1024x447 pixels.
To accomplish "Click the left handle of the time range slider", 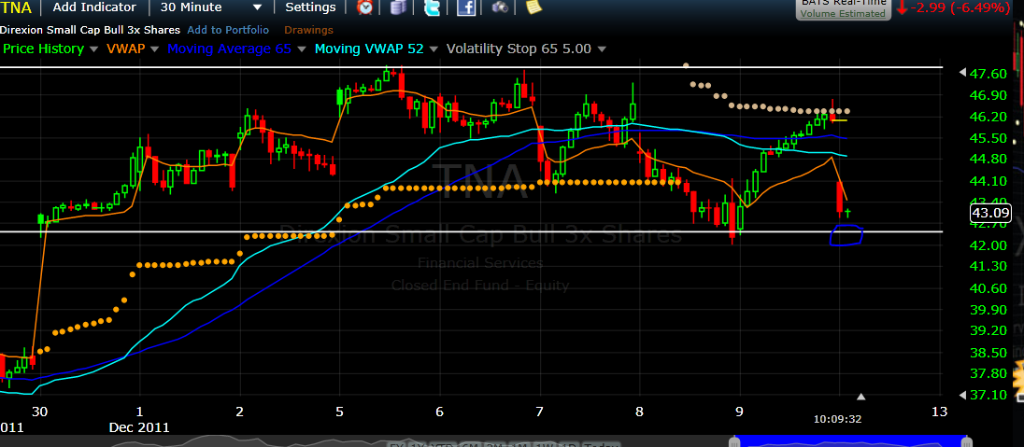I will point(735,440).
